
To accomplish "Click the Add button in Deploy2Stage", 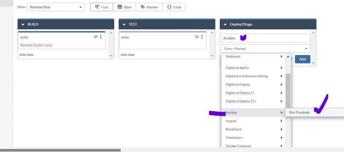I will click(x=302, y=59).
